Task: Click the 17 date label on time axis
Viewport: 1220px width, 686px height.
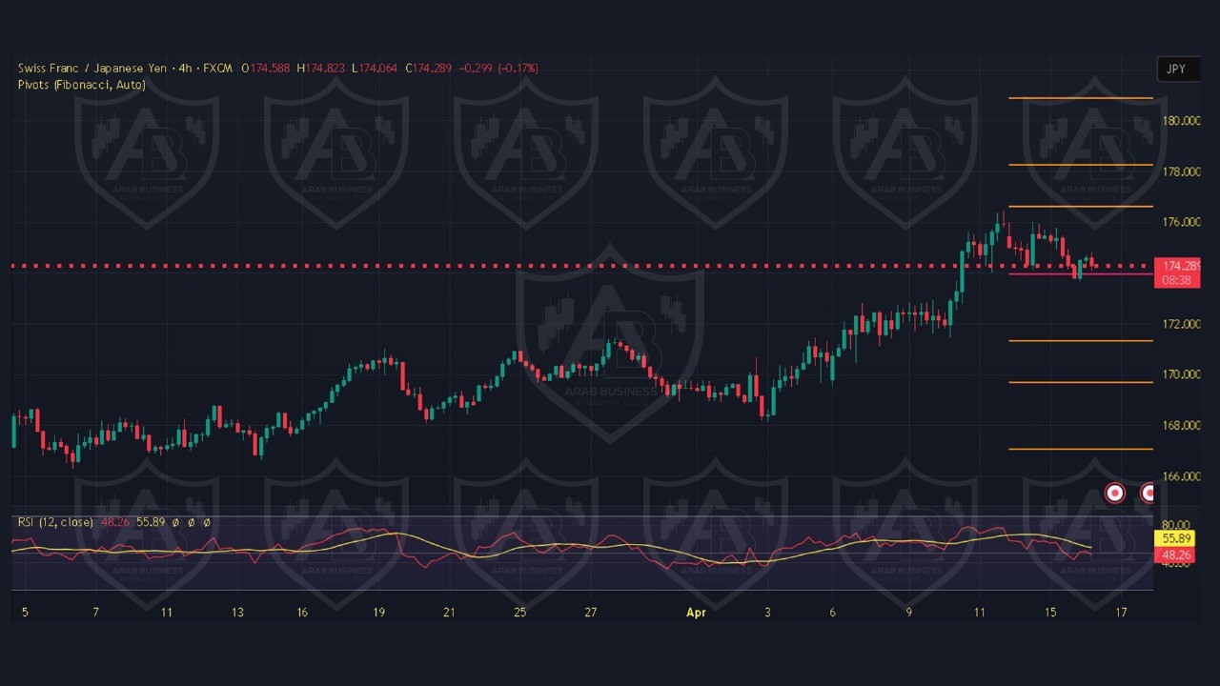Action: (1122, 613)
